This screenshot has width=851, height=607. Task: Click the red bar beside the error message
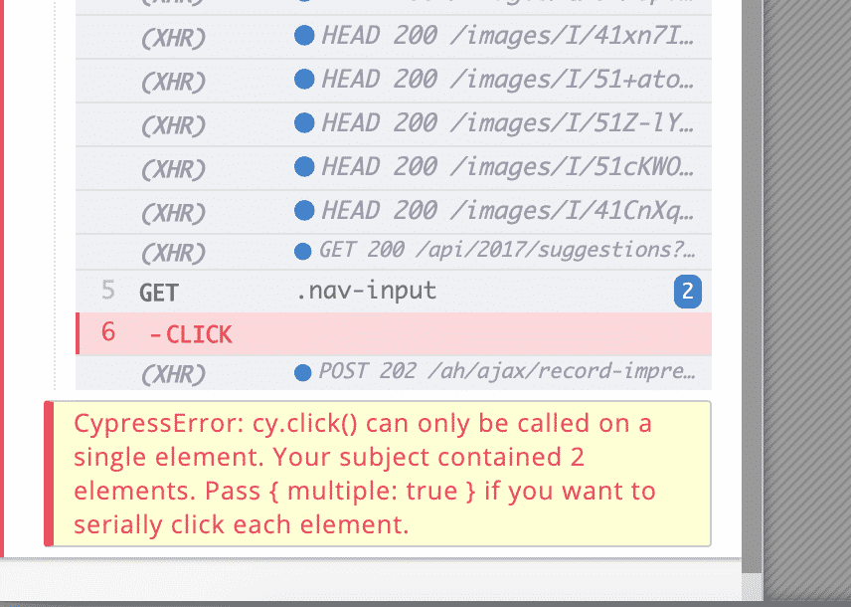click(x=51, y=474)
